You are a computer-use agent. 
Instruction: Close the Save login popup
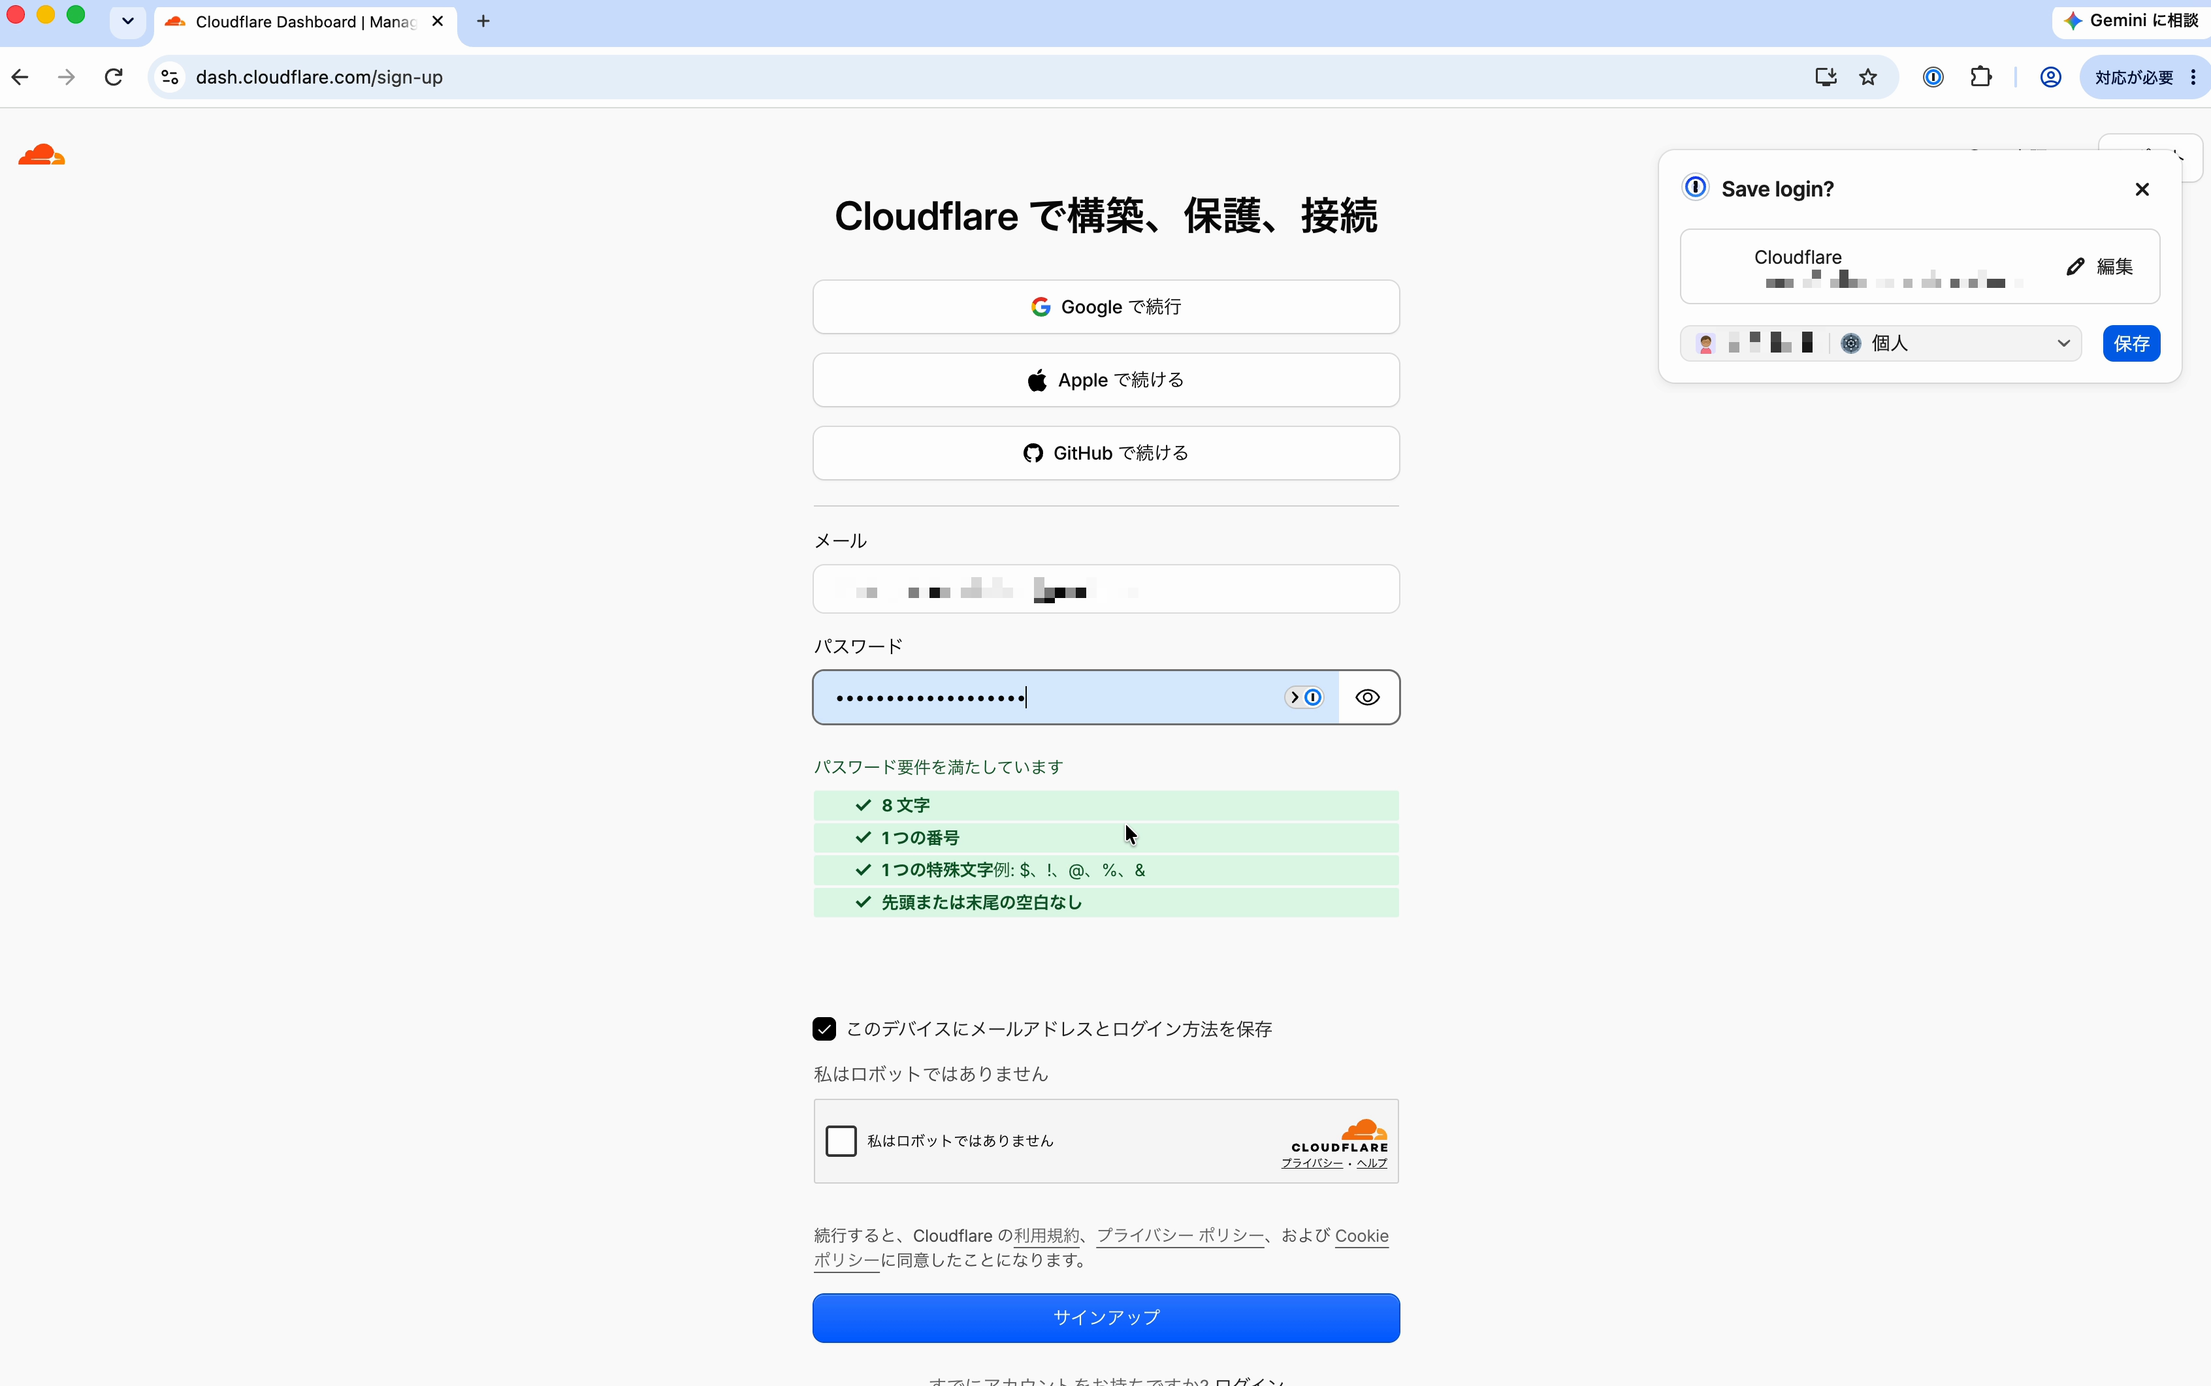2142,189
